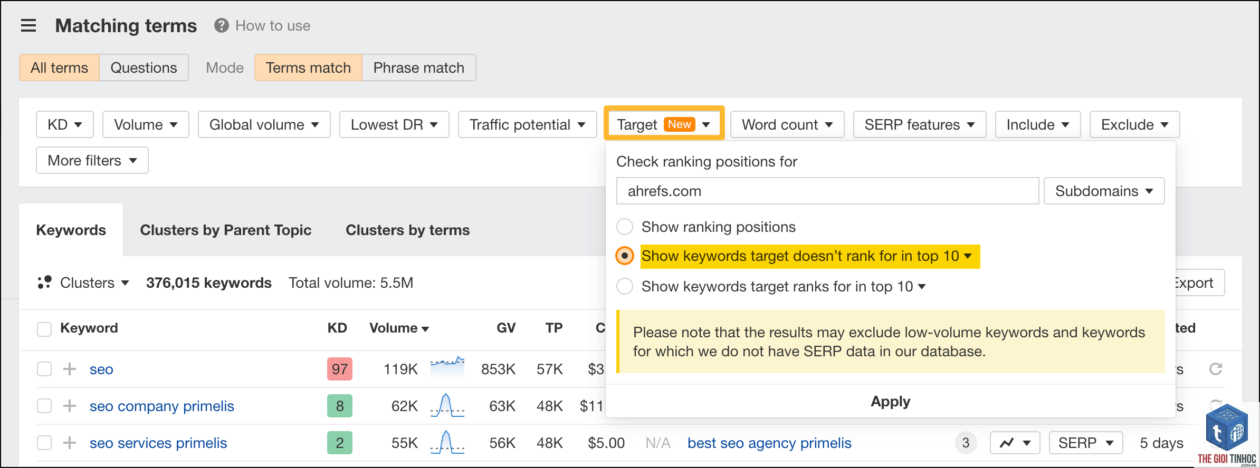Open the SERP dropdown in last row
This screenshot has height=468, width=1260.
click(x=1086, y=443)
